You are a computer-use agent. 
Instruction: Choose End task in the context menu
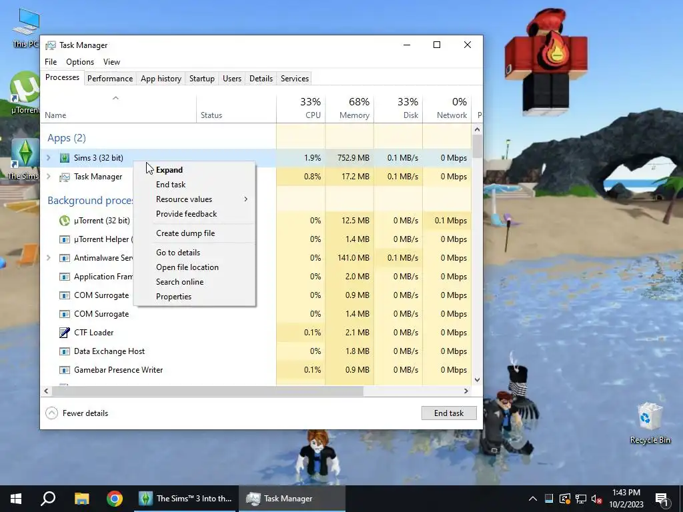pos(194,185)
